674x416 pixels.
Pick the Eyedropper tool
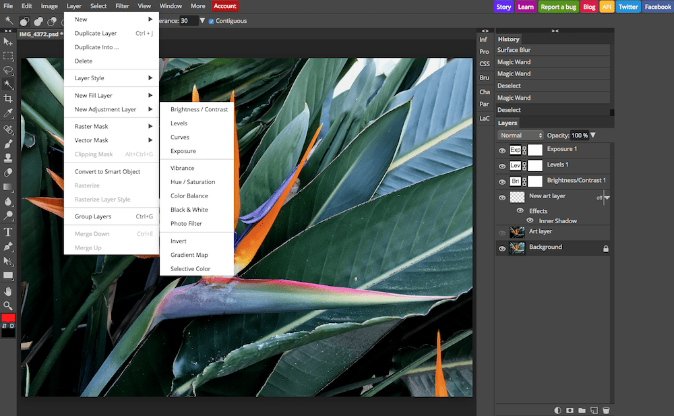[x=9, y=113]
